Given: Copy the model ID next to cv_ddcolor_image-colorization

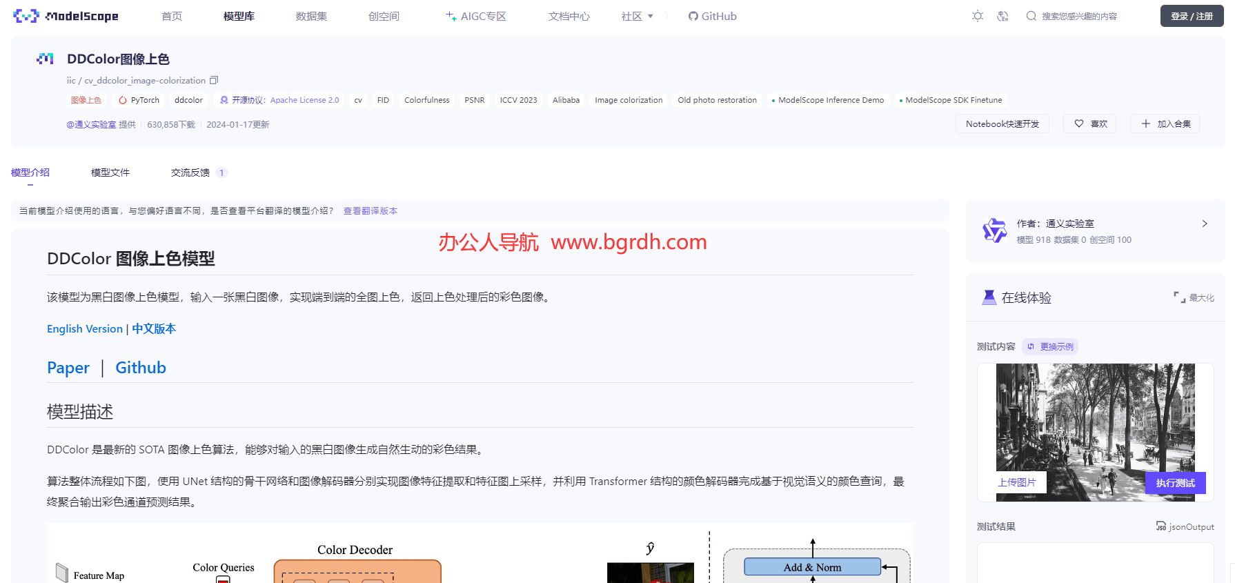Looking at the screenshot, I should (214, 81).
